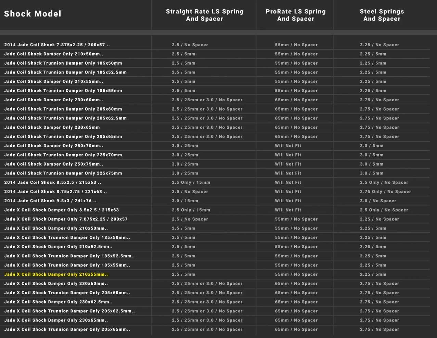Screen dimensions: 437x338
Task: Click the Steel Springs And Spacer header
Action: tap(382, 15)
